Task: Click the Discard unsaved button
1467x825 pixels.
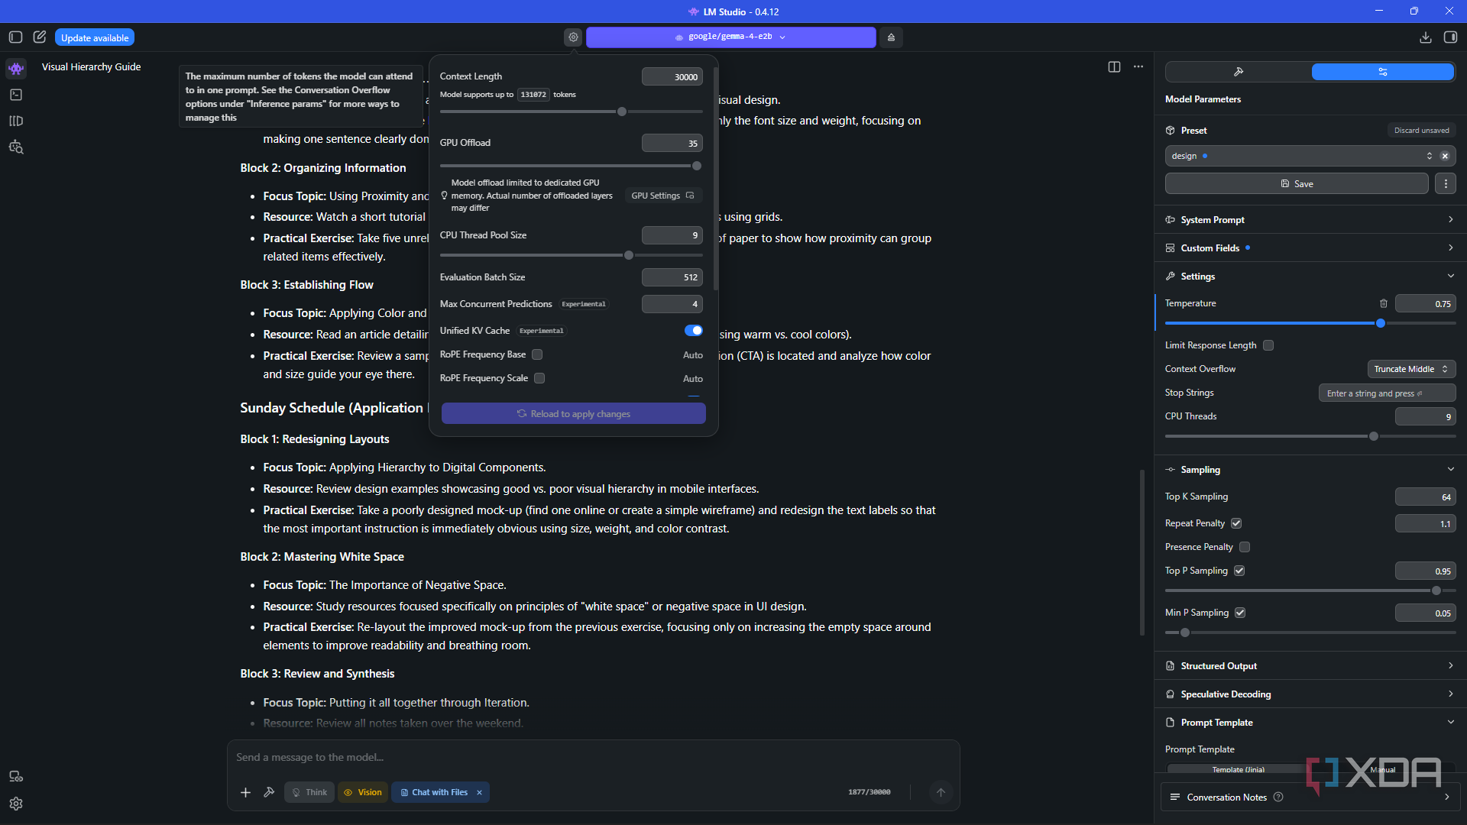Action: coord(1421,131)
